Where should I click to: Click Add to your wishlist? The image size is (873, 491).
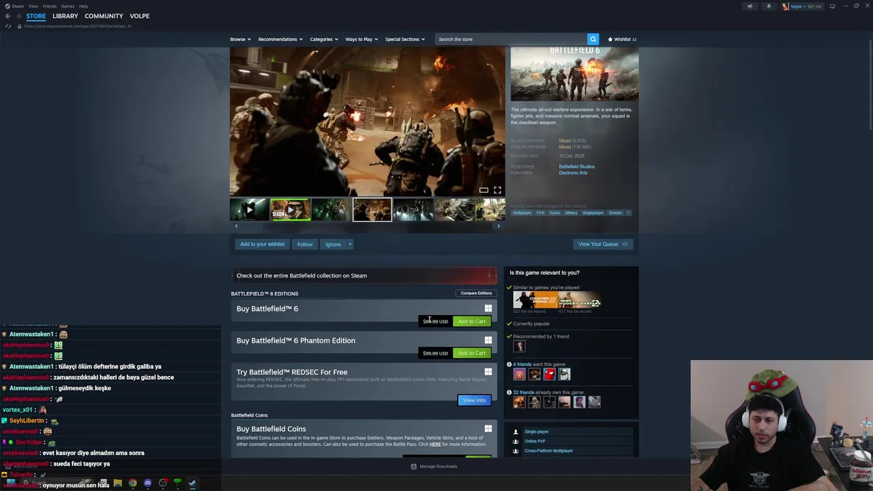click(262, 244)
